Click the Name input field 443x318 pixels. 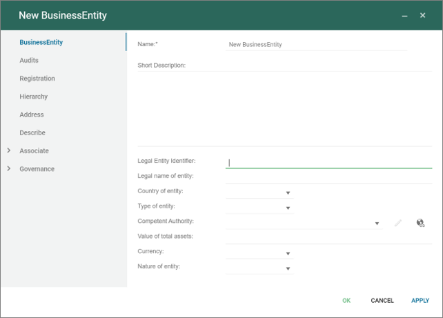(x=316, y=45)
